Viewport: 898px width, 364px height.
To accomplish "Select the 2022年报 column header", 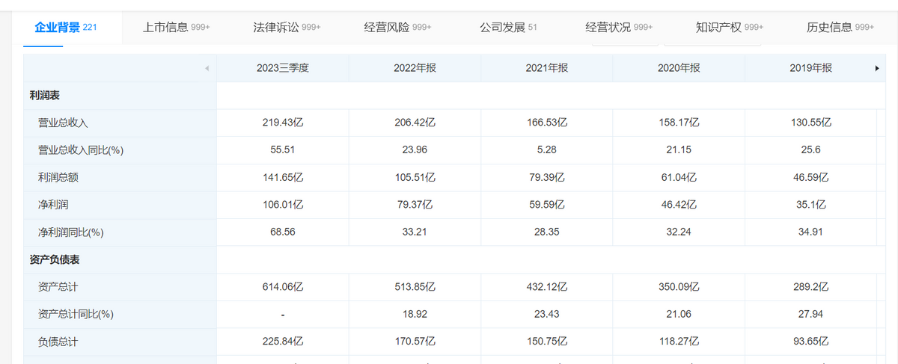I will tap(415, 68).
